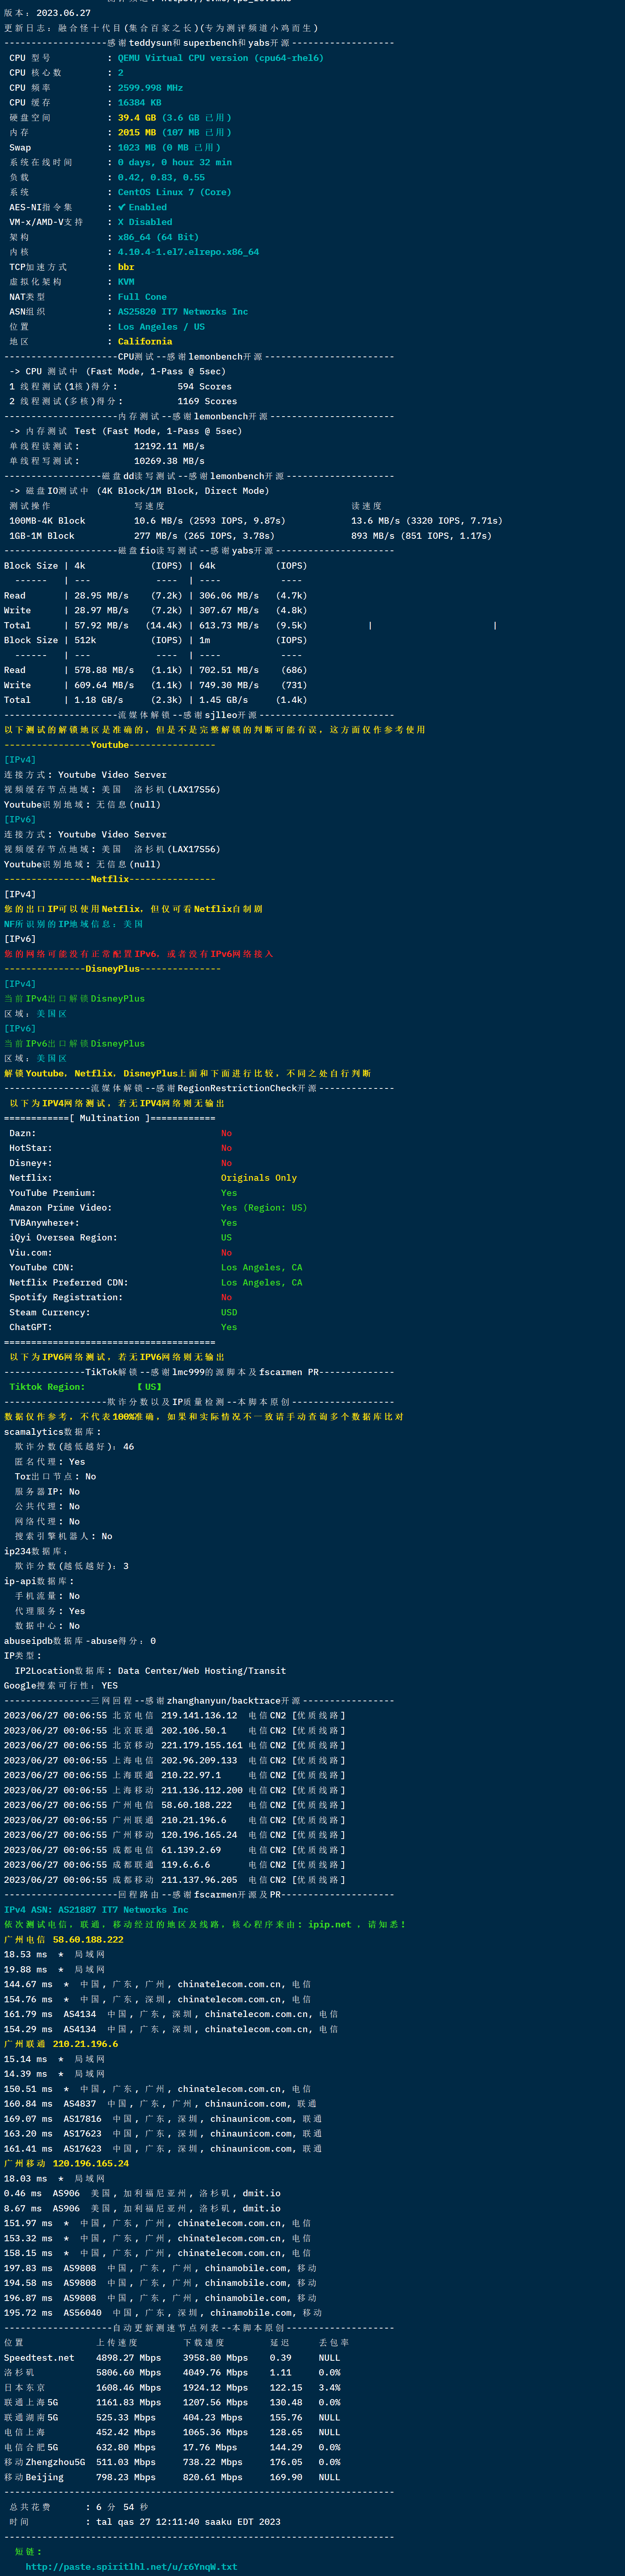Select Beijing Mobile IP 221.179.155.161

pos(202,1745)
